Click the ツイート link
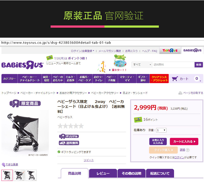204x184 pixels. tap(89, 160)
